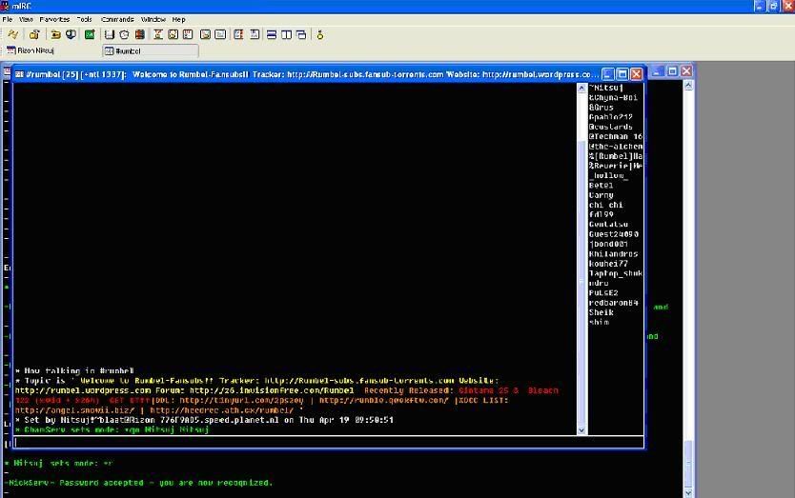Select redbaron84 in the nick list
The image size is (795, 498).
614,303
